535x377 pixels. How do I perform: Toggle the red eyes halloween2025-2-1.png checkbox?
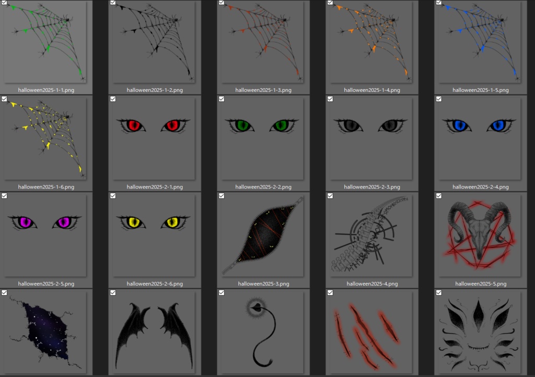click(113, 99)
